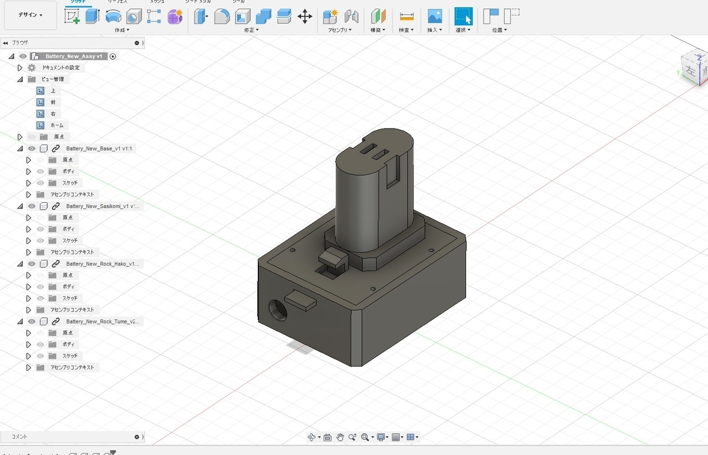Open Display Settings monitor icon

pos(381,437)
